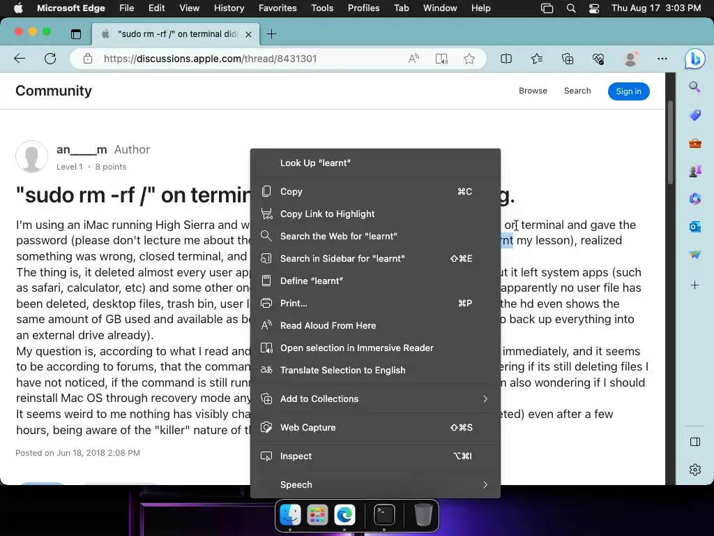Choose Define "learnt" menu entry

[375, 281]
